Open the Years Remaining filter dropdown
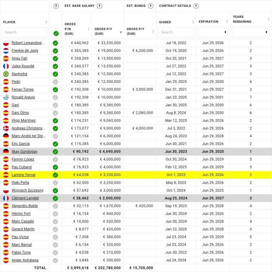272x272 pixels. coord(250,32)
